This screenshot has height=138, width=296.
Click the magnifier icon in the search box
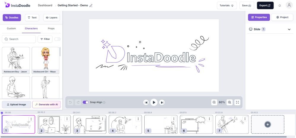click(x=6, y=39)
